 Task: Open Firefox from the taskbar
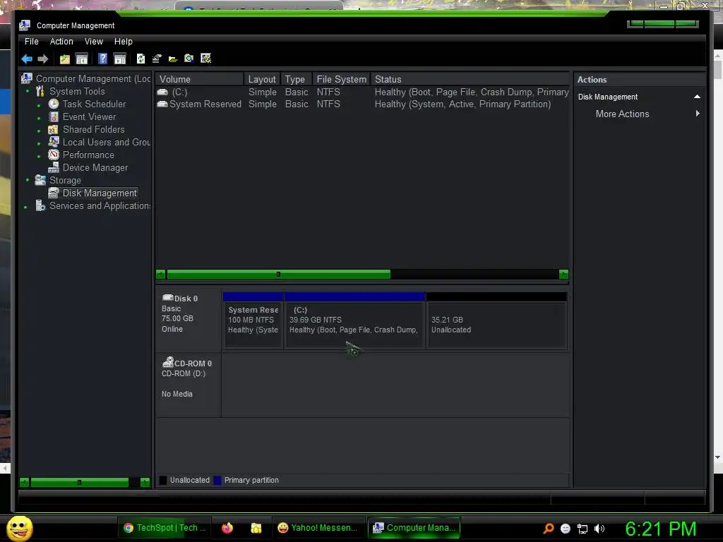coord(227,528)
